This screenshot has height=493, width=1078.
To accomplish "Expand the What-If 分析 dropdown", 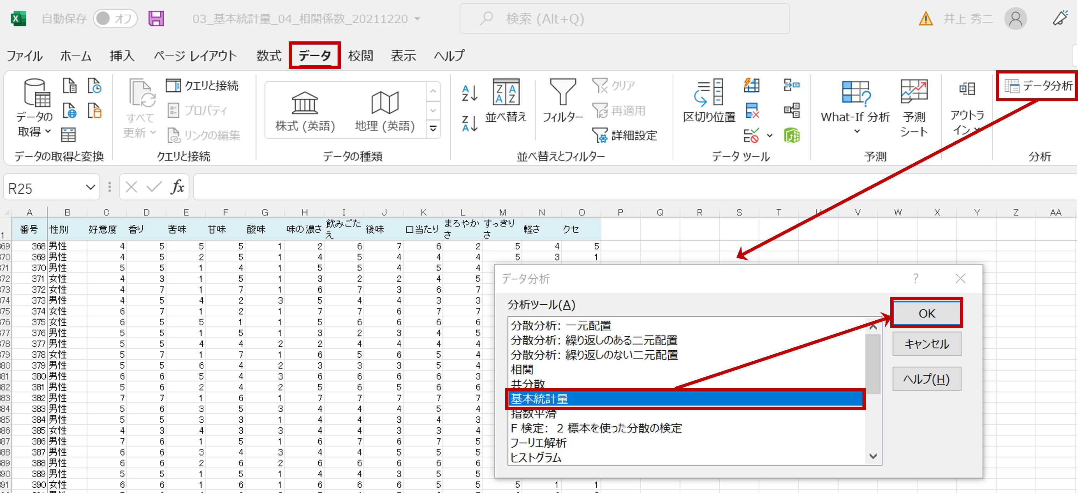I will 857,131.
